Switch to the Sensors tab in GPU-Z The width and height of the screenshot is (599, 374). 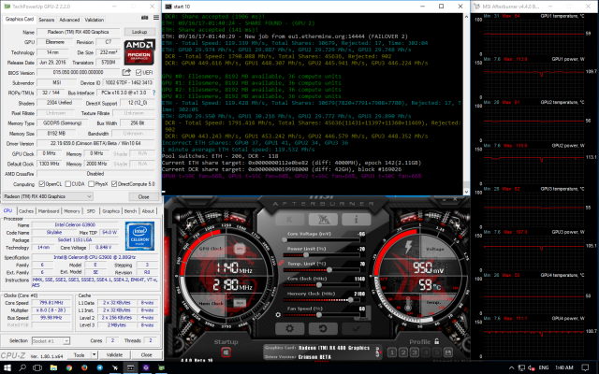point(46,20)
